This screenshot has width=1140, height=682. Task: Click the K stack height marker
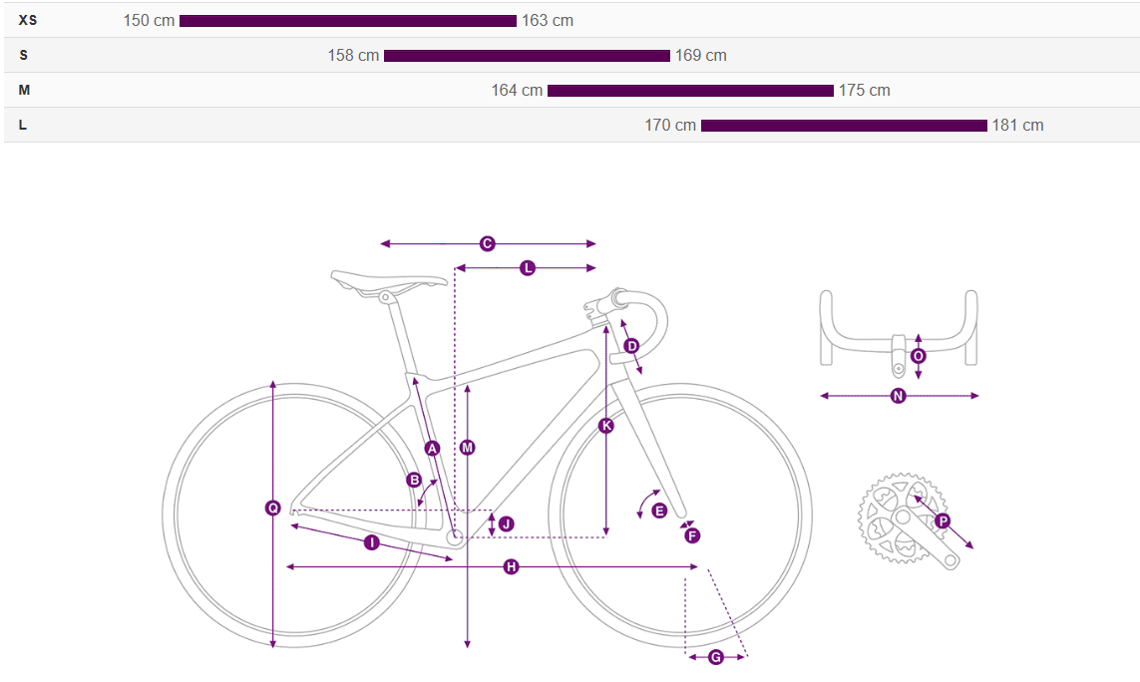point(606,426)
